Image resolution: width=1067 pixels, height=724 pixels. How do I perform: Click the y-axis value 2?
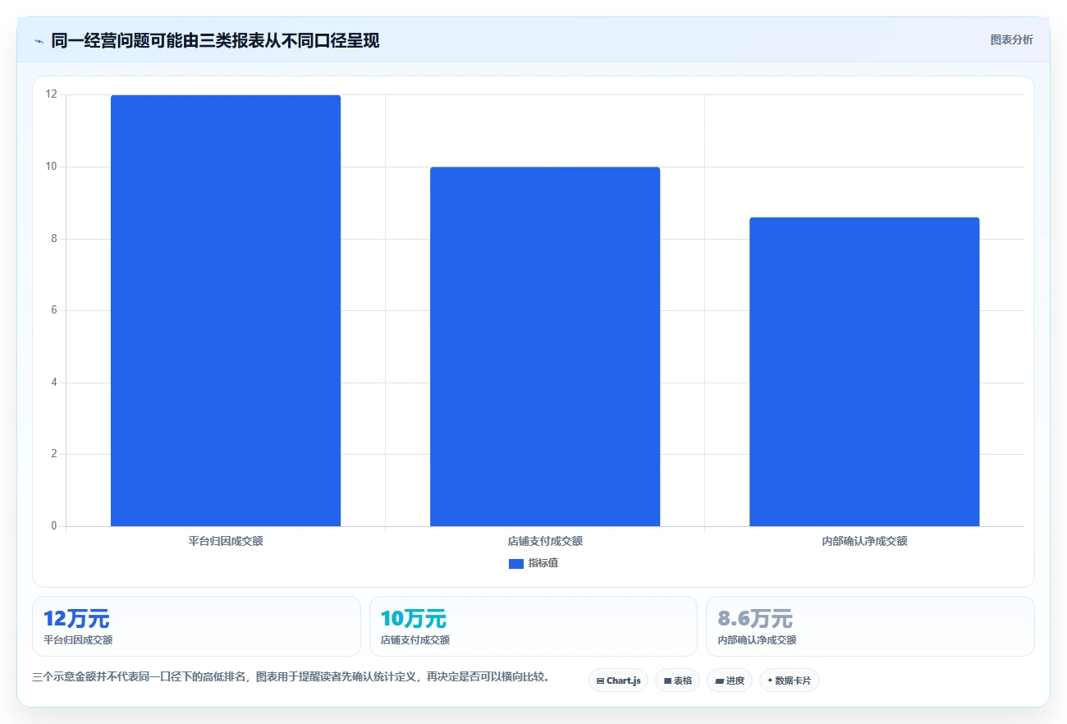[x=54, y=454]
